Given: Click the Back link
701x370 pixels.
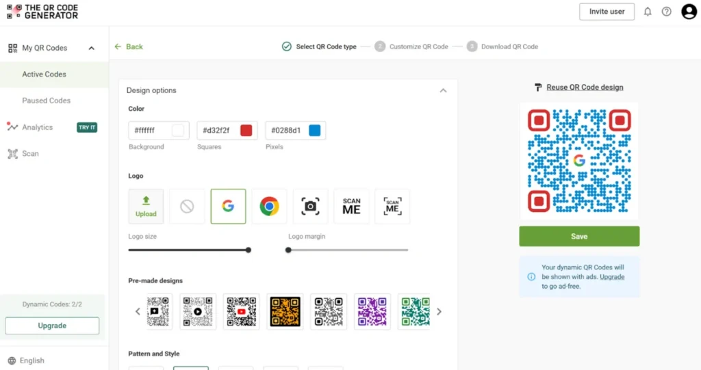Looking at the screenshot, I should coord(134,47).
